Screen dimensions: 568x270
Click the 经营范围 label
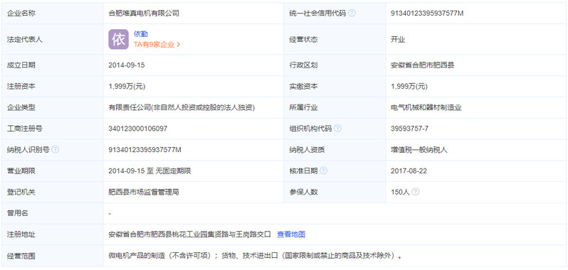[x=21, y=256]
